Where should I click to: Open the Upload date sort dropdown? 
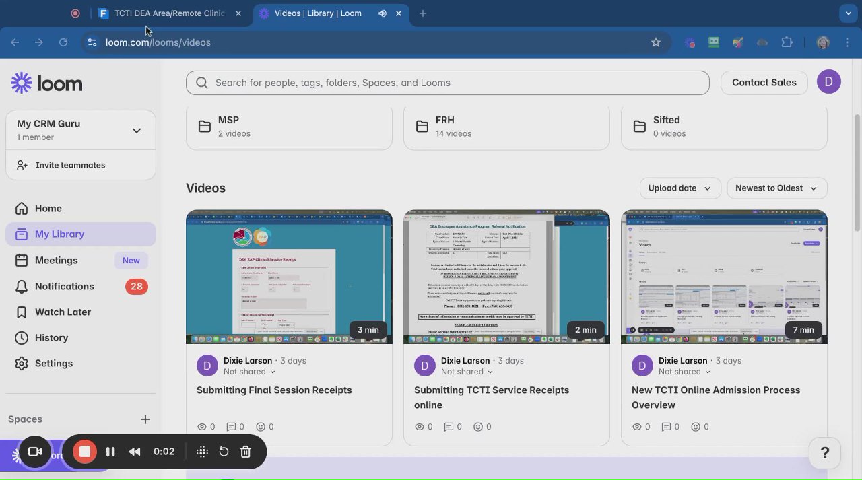[680, 188]
